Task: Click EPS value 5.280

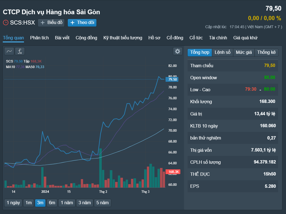Action: (x=270, y=186)
